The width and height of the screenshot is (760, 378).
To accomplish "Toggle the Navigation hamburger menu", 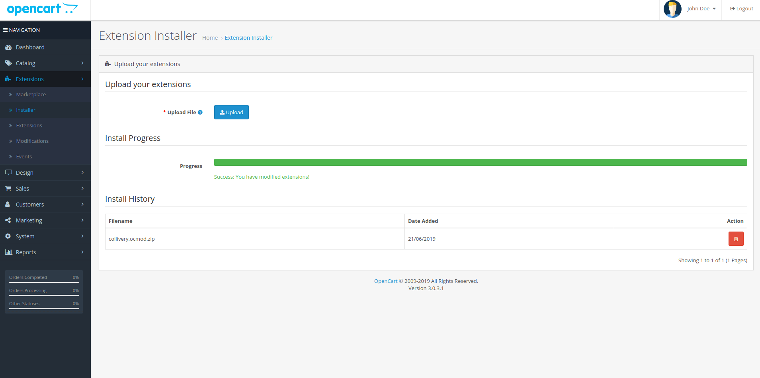I will 6,30.
